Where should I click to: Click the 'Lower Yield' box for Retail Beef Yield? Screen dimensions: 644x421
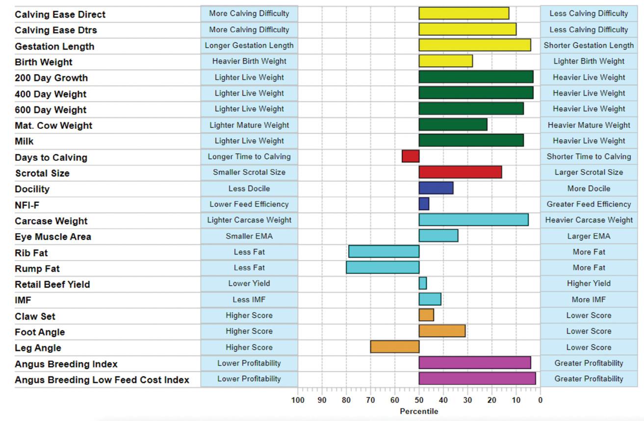click(249, 283)
